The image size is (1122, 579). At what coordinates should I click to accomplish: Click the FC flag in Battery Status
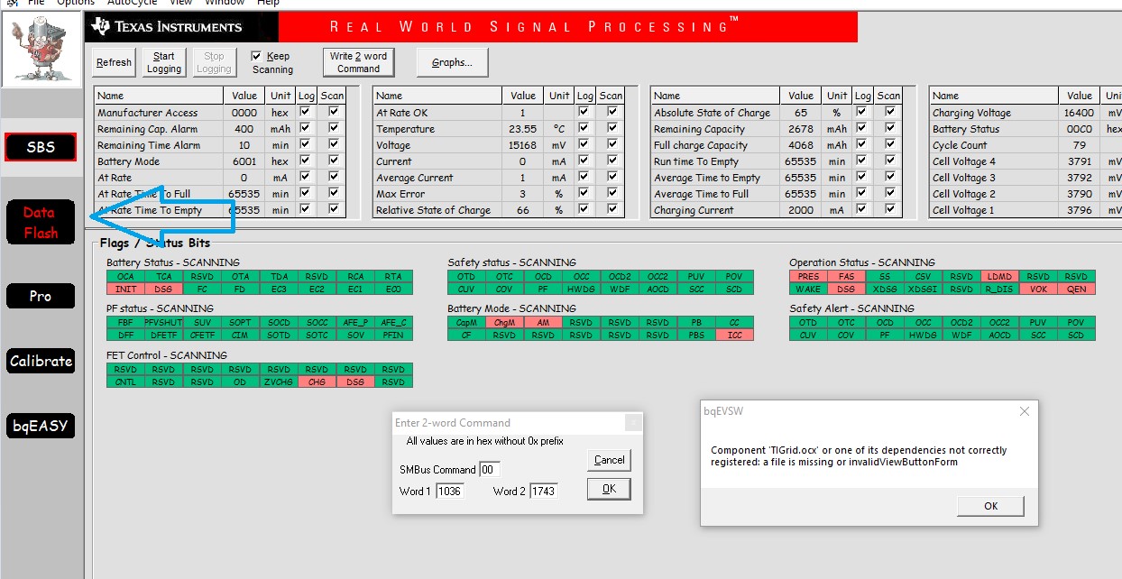[x=202, y=289]
